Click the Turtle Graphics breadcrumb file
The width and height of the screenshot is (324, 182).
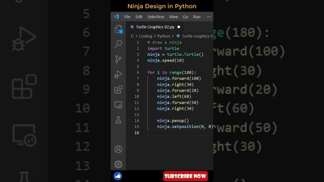pyautogui.click(x=197, y=36)
